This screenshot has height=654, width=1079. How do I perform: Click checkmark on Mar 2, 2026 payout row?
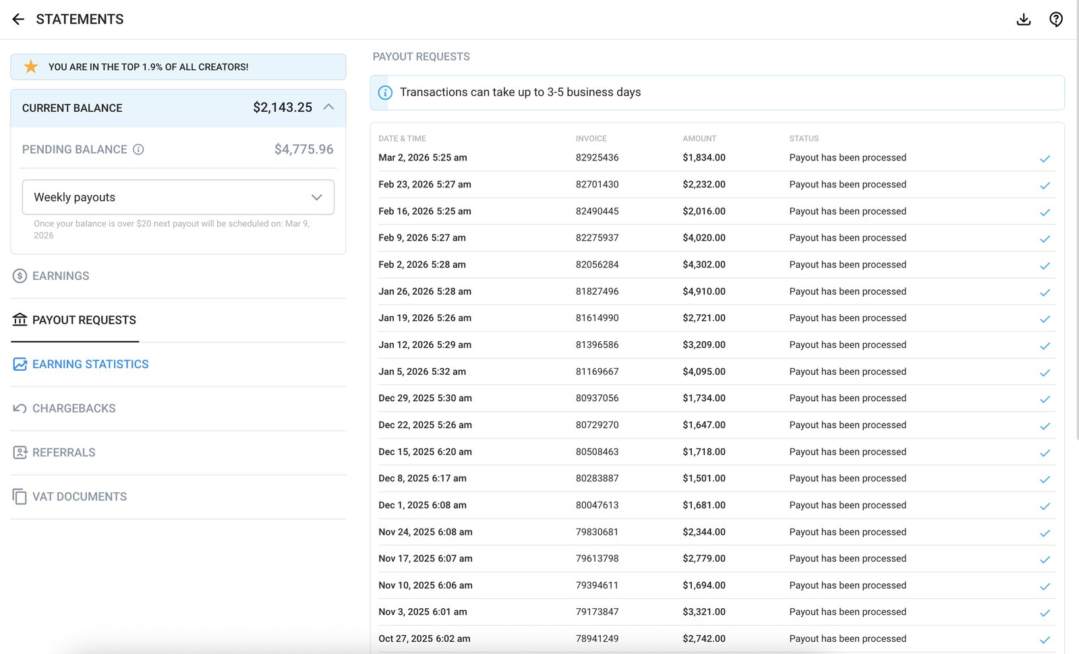pos(1045,158)
